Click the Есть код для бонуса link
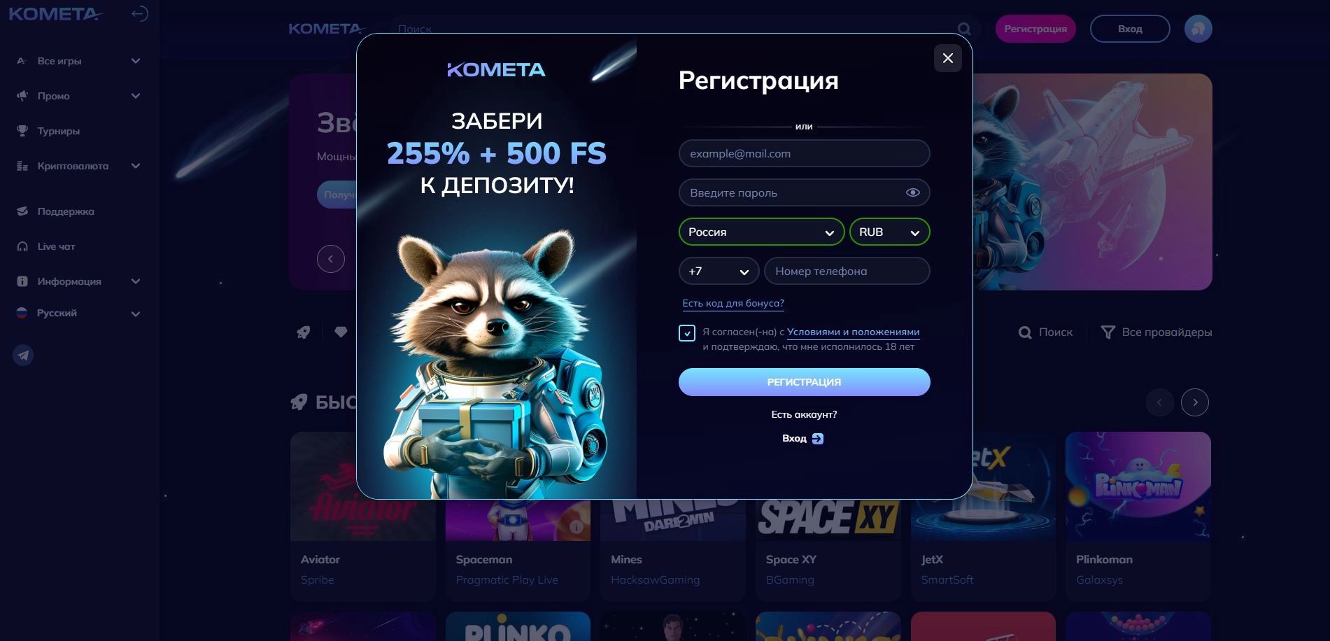1330x641 pixels. click(x=733, y=303)
